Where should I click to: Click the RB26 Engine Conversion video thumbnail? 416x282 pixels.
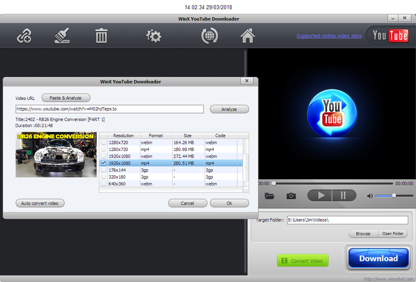pyautogui.click(x=56, y=154)
